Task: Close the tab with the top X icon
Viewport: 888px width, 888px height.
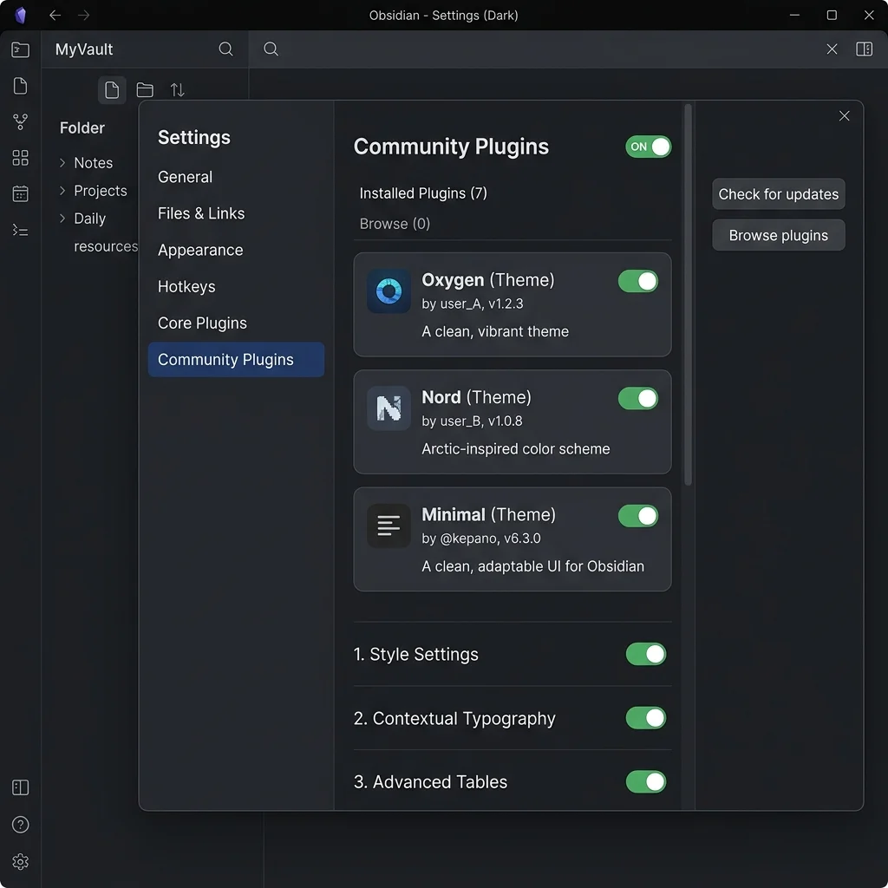Action: pyautogui.click(x=832, y=49)
